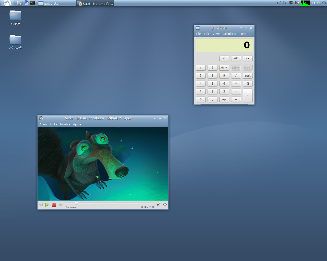
Task: Click the plus + button
Action: (236, 99)
